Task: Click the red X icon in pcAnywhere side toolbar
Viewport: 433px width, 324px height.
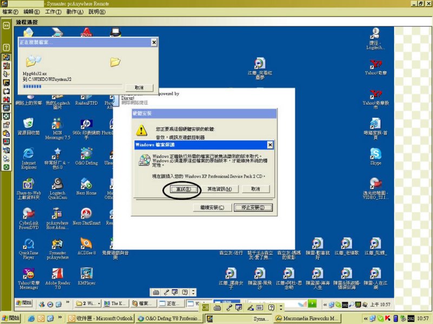Action: point(6,99)
